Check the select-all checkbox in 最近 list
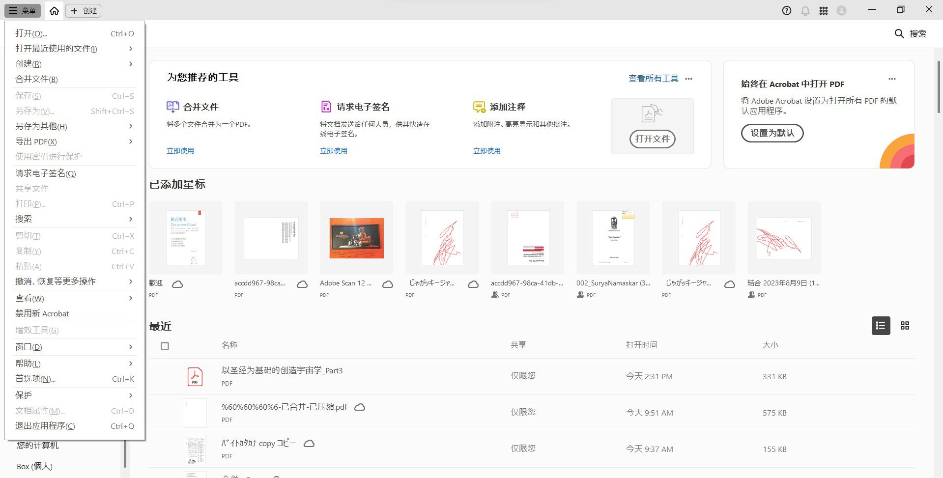This screenshot has width=943, height=478. click(165, 346)
